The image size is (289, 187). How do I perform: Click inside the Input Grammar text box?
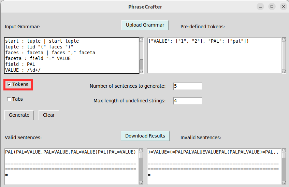[x=72, y=55]
